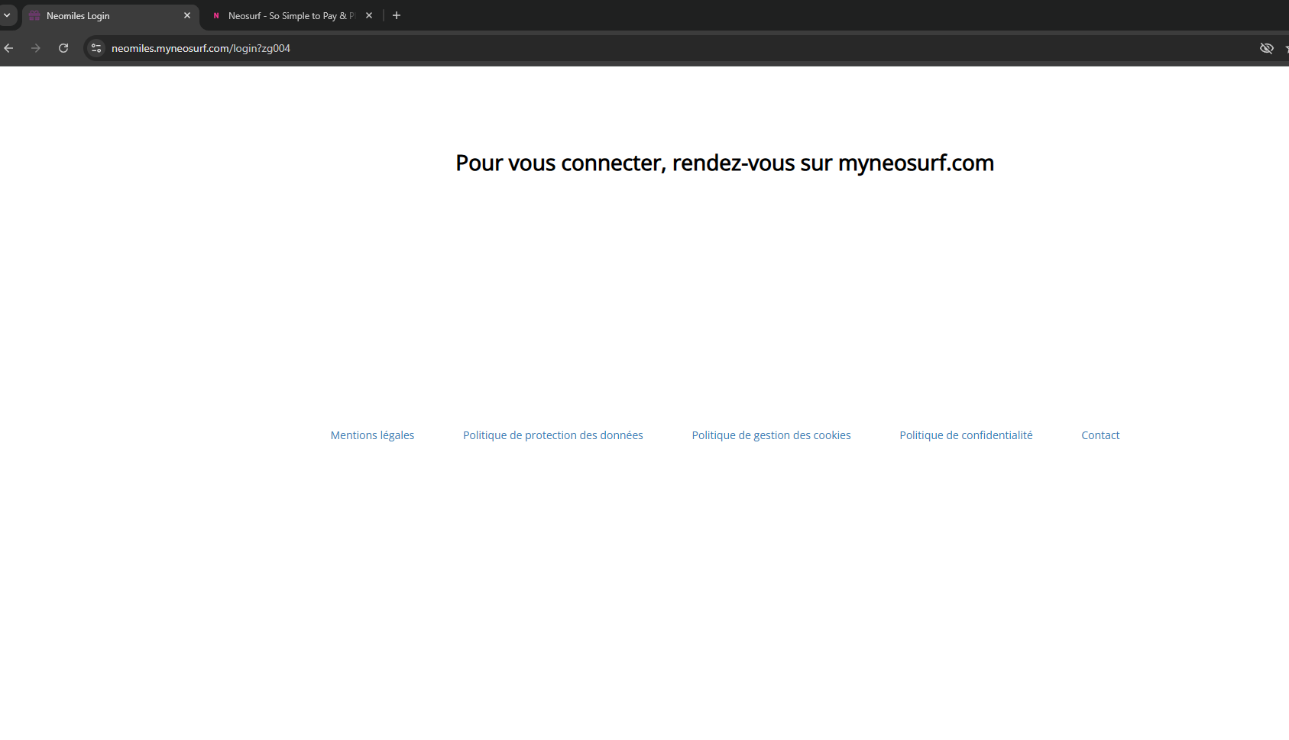Close the Neosurf – So Simple to Pay tab

369,15
